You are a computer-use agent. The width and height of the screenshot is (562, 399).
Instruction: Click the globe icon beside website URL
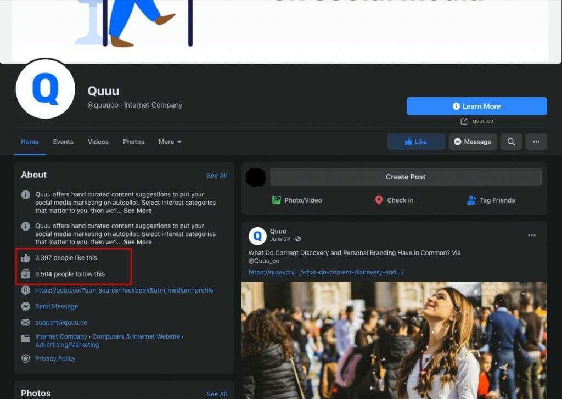[25, 290]
